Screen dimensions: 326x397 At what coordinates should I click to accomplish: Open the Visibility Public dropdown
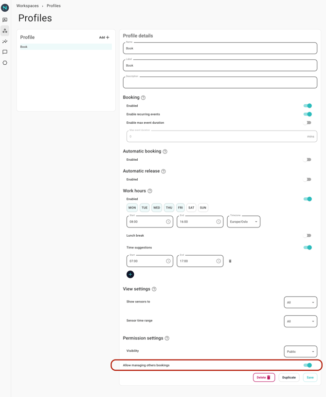tap(301, 351)
